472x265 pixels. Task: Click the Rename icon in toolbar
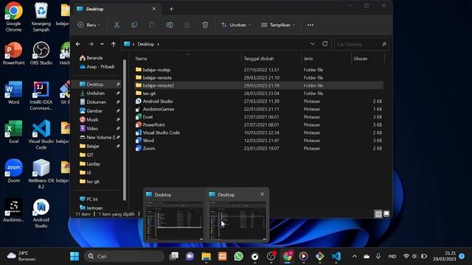point(170,25)
